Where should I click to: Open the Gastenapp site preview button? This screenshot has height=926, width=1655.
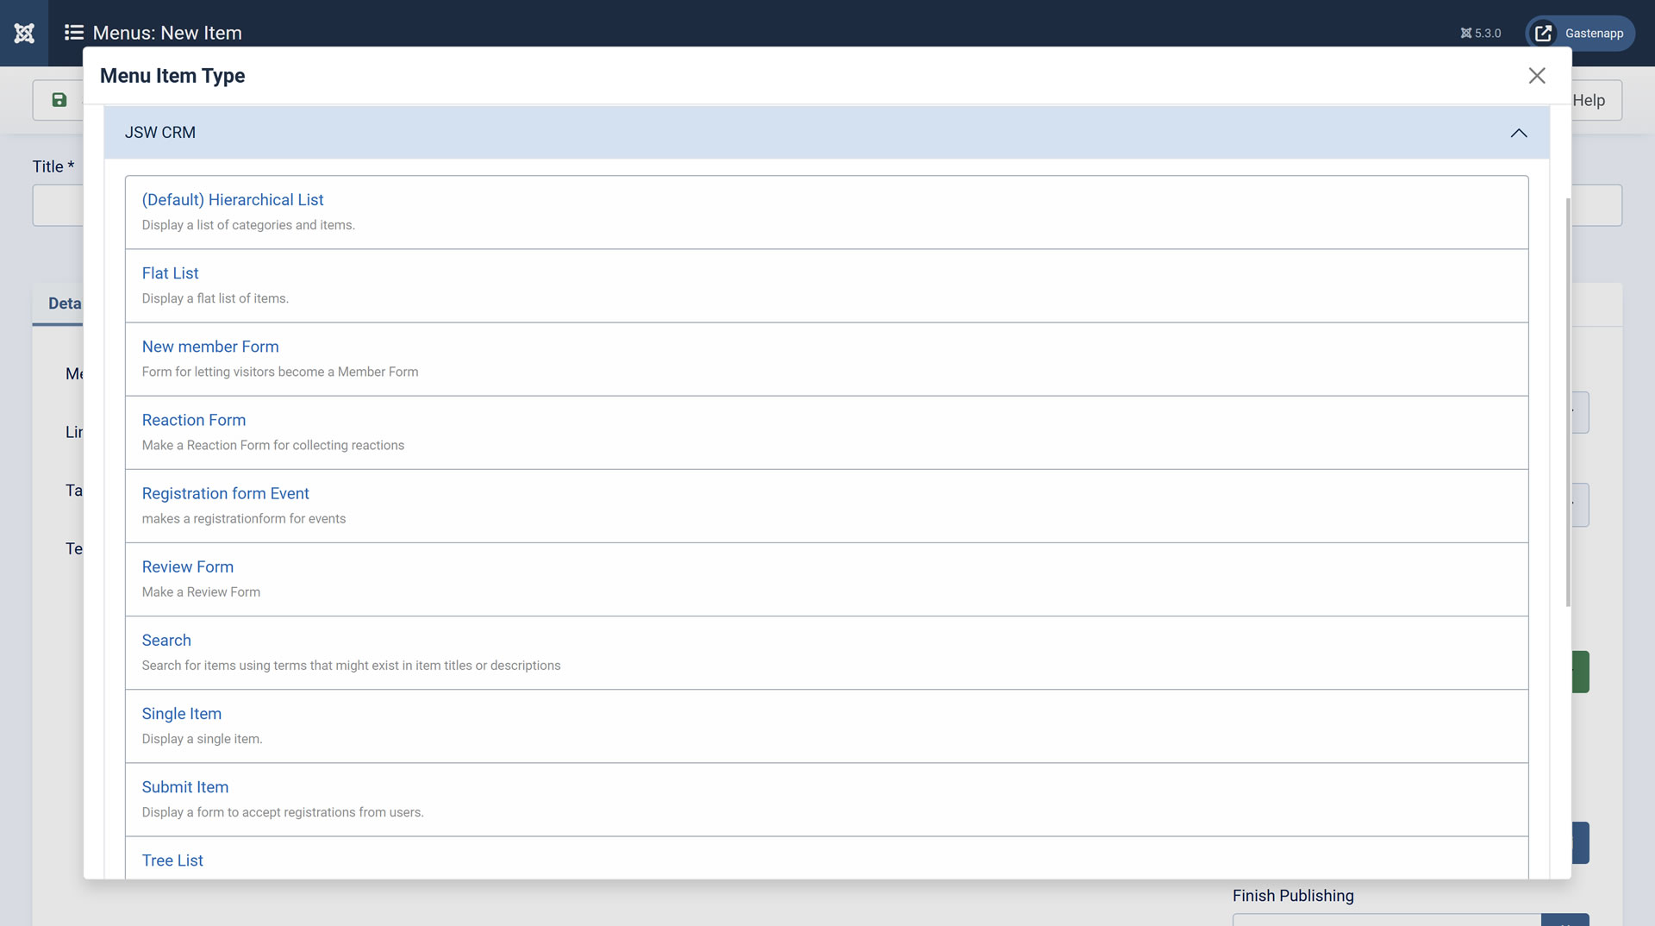(x=1580, y=33)
